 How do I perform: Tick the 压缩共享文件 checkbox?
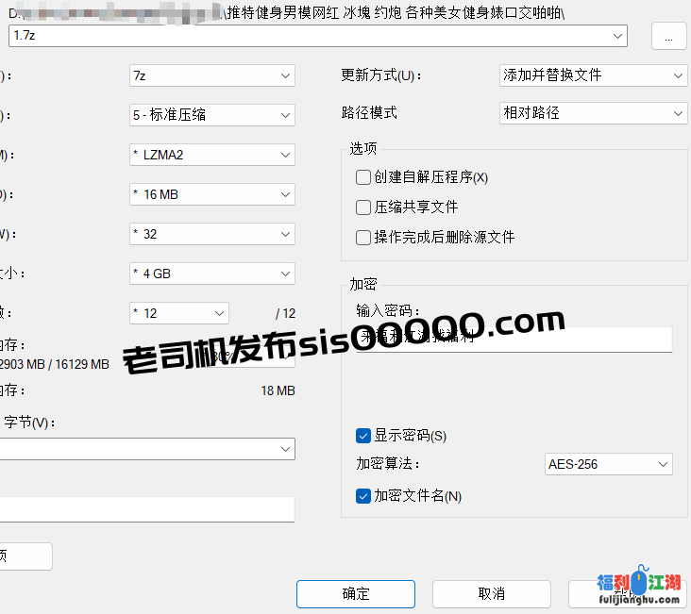click(363, 207)
